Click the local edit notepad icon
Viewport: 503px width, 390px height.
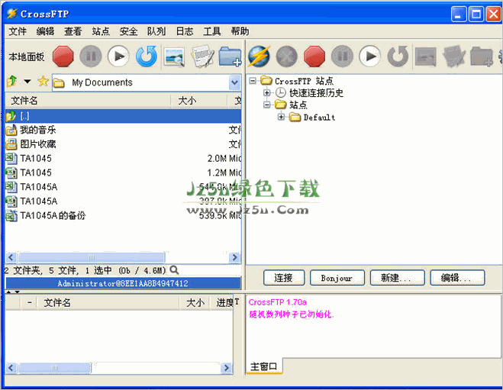coord(202,56)
